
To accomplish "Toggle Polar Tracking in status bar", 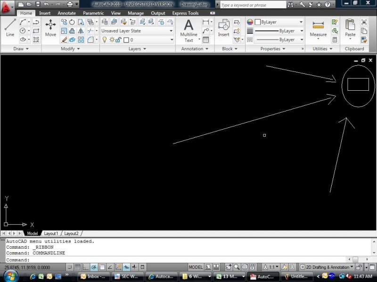I will pos(94,267).
